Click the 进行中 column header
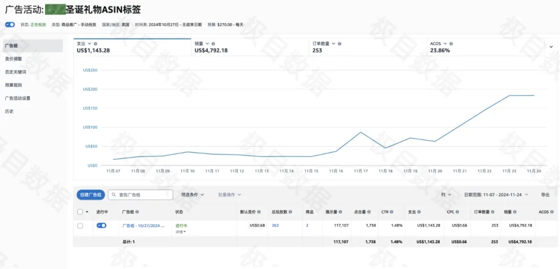Viewport: 560px width, 269px height. click(x=102, y=212)
